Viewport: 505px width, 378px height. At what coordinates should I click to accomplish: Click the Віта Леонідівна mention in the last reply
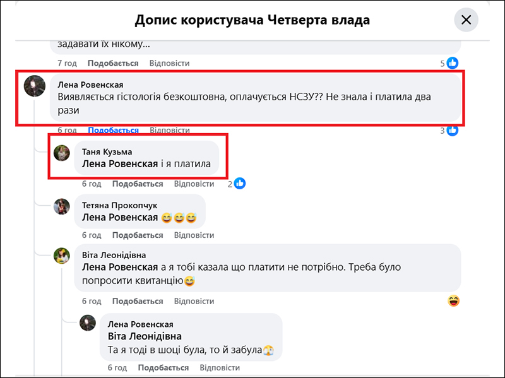pos(145,336)
